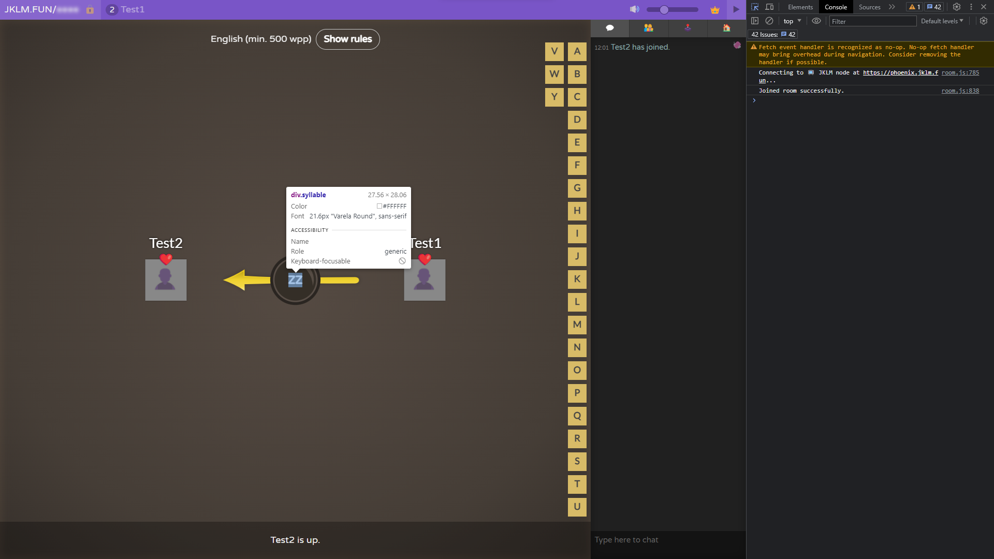
Task: Open the Issues counter showing 42 issues
Action: coord(933,6)
